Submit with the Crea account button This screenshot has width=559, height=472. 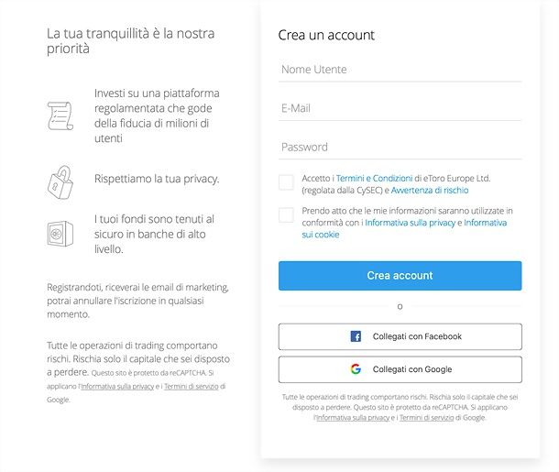pos(400,276)
